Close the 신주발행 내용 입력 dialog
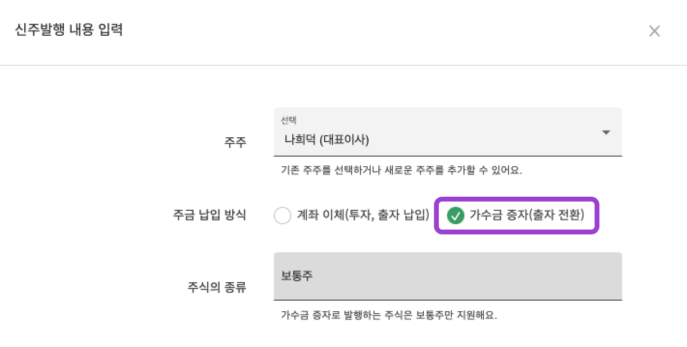This screenshot has height=347, width=687. 654,31
